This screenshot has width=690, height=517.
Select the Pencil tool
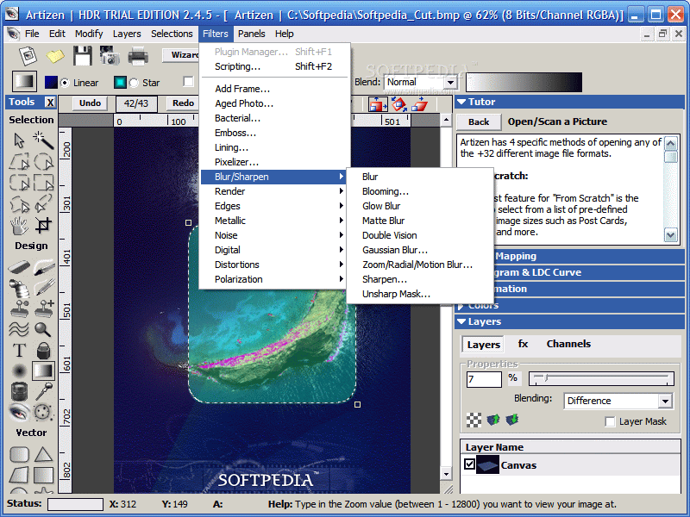tap(45, 288)
